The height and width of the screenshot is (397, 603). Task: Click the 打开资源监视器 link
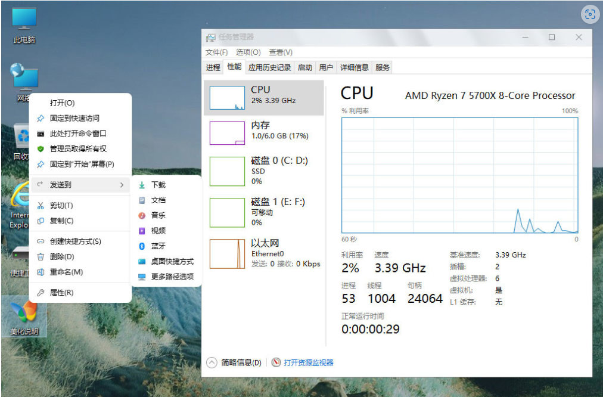click(x=309, y=363)
